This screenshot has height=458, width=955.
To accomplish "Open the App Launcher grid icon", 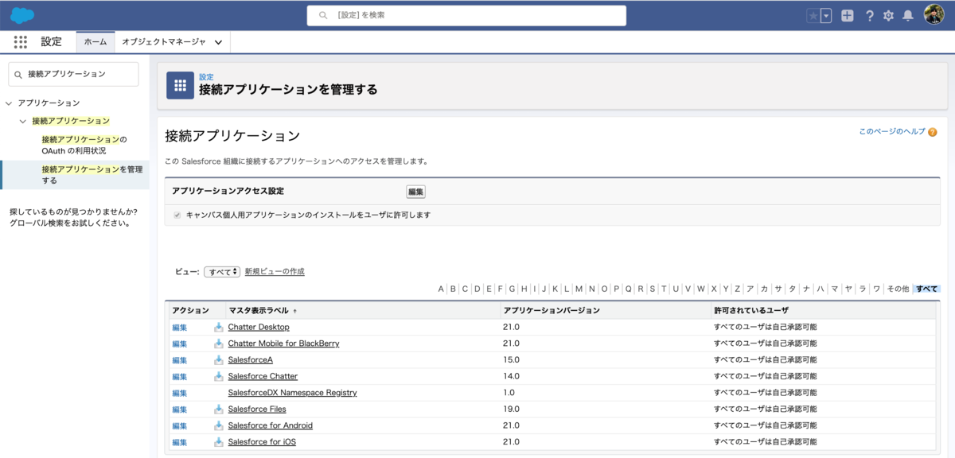I will click(x=21, y=42).
